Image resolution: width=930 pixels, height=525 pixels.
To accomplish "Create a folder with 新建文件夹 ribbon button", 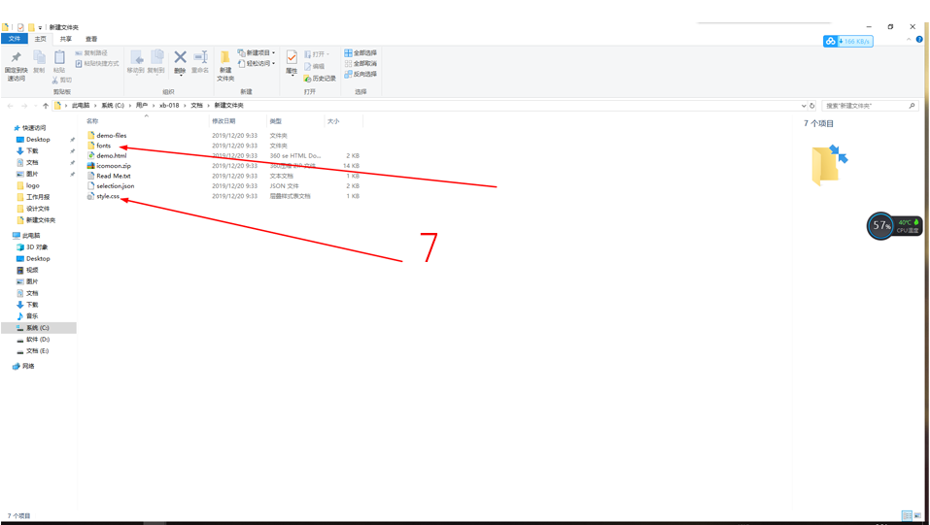I will 225,65.
